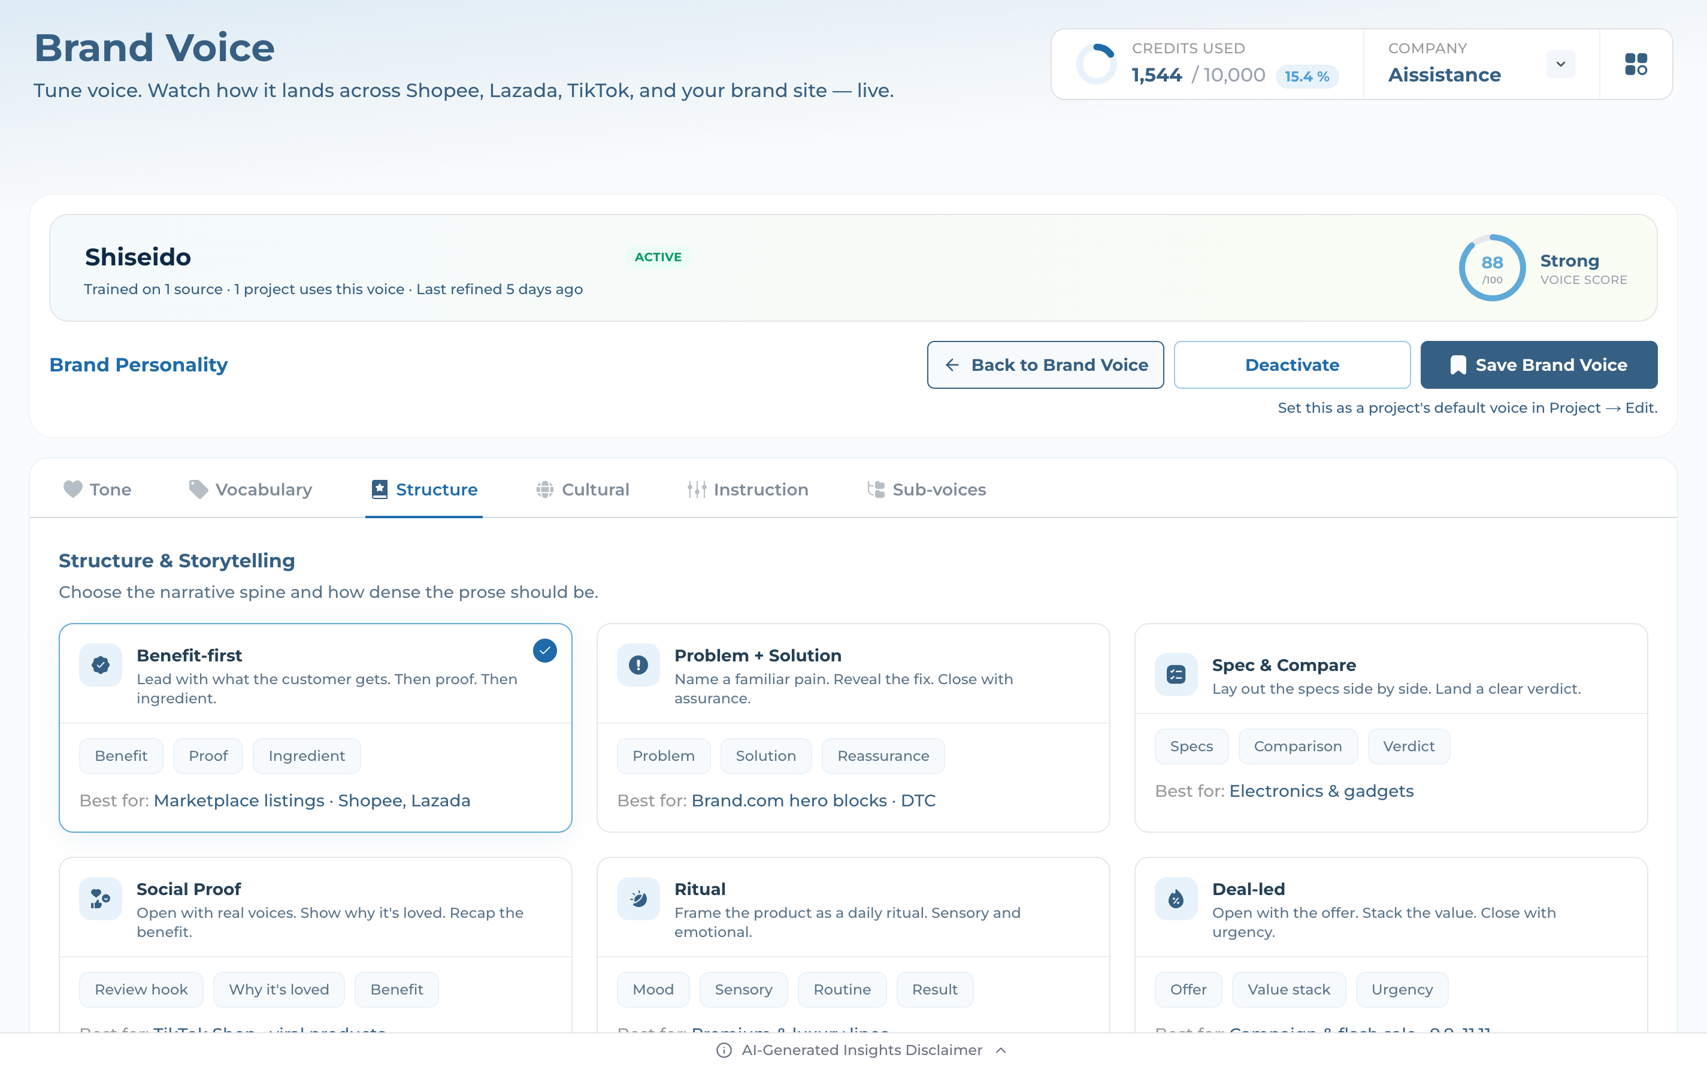Click the Deactivate button
This screenshot has height=1067, width=1707.
1293,365
